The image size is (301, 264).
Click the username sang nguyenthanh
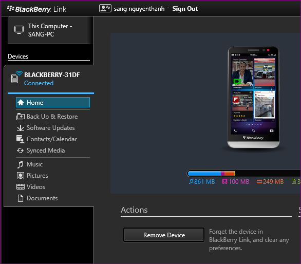[x=139, y=9]
